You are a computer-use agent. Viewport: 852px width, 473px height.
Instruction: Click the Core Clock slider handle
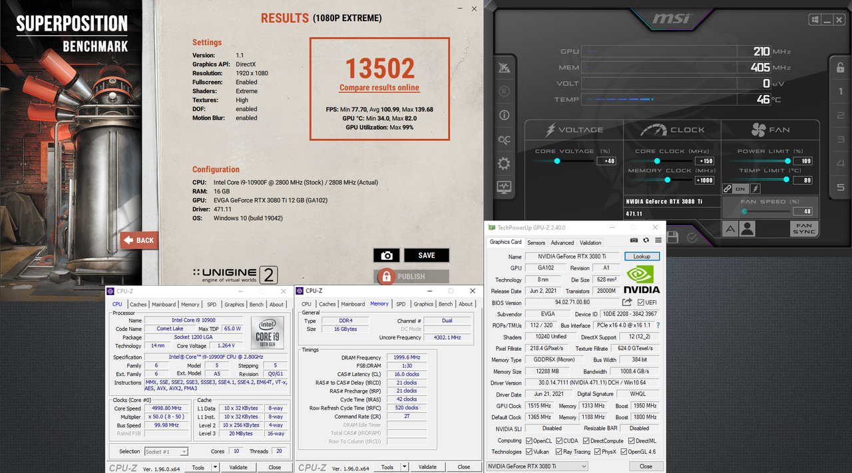(x=657, y=161)
